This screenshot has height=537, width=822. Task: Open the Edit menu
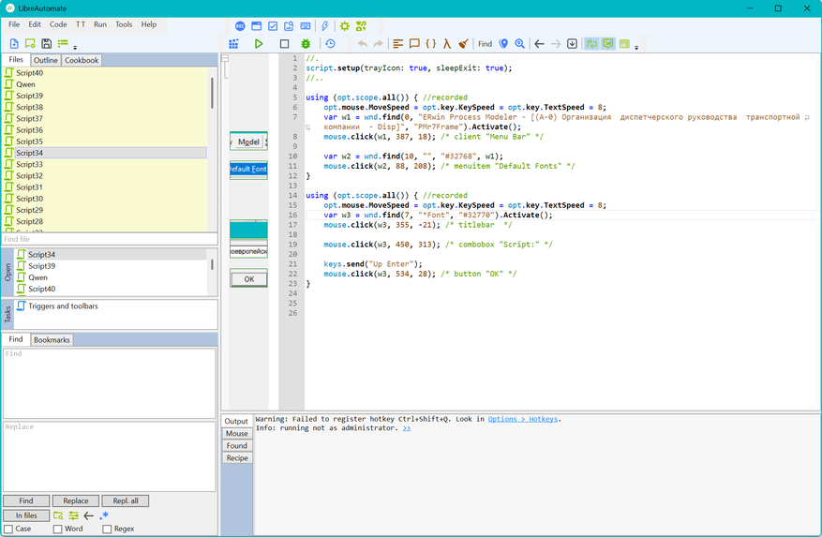click(x=35, y=24)
